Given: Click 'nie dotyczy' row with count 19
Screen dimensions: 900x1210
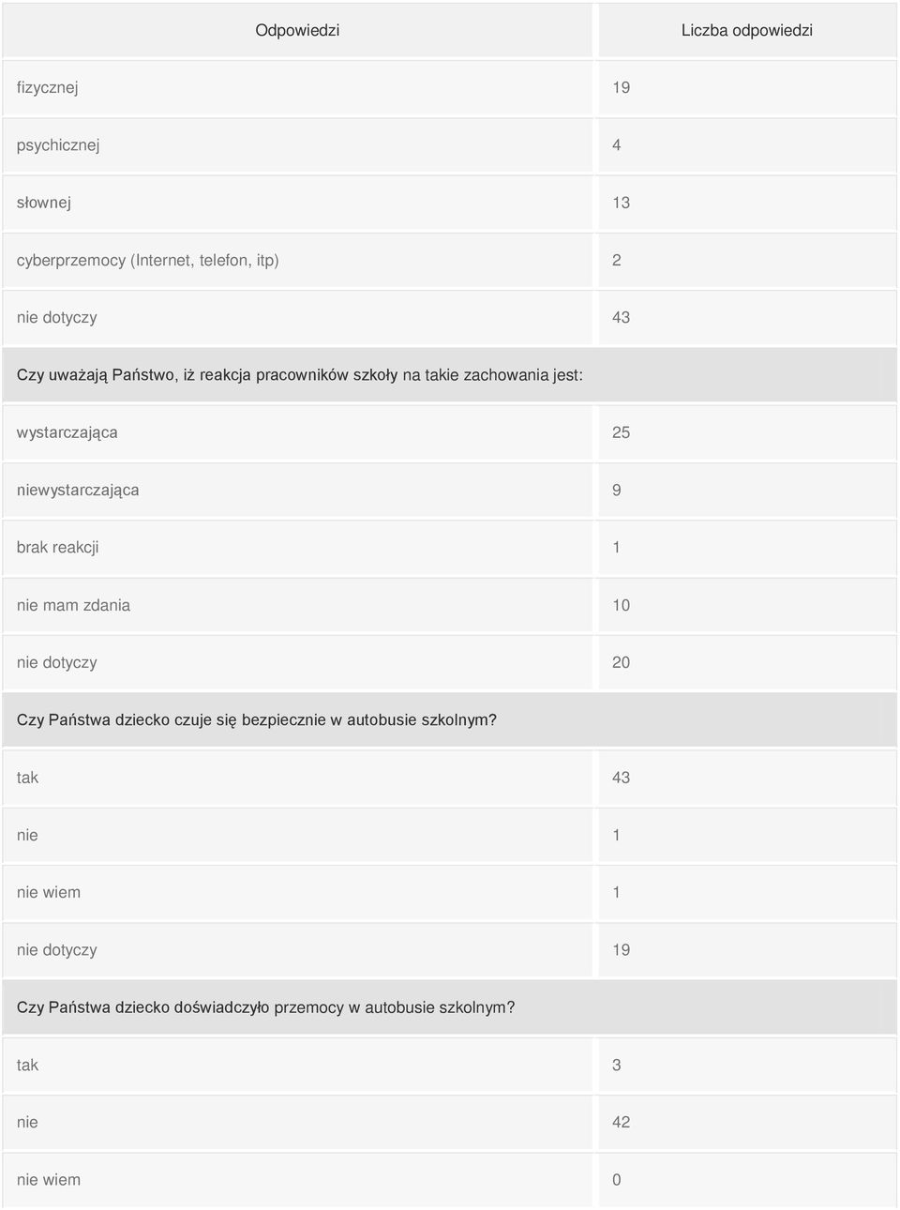Looking at the screenshot, I should pos(449,950).
